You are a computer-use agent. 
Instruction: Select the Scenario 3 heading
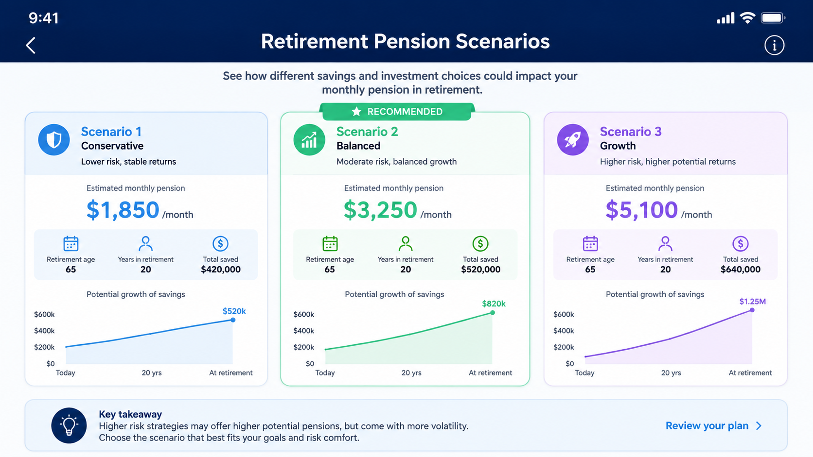[x=631, y=132]
